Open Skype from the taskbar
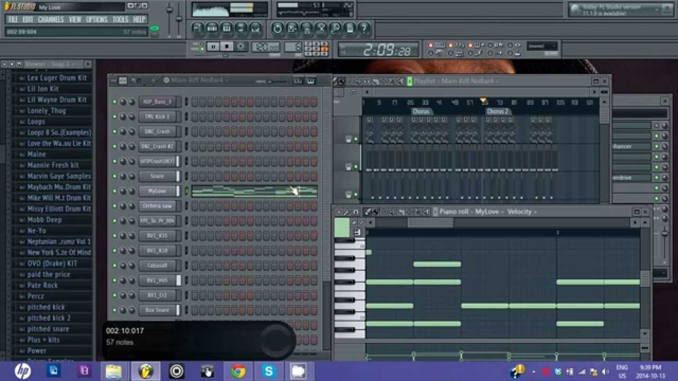Screen dimensions: 678x381 click(269, 371)
